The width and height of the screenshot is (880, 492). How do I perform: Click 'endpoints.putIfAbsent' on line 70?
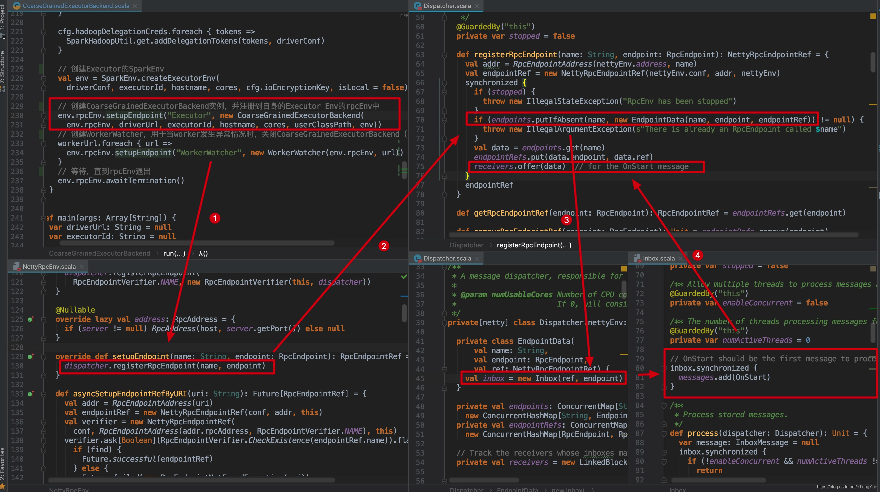click(538, 120)
